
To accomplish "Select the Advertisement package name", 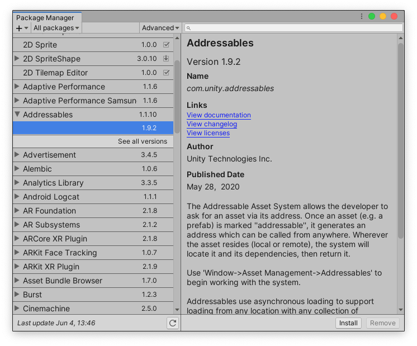I will [49, 155].
